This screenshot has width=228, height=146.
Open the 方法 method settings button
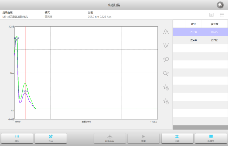pyautogui.click(x=51, y=138)
